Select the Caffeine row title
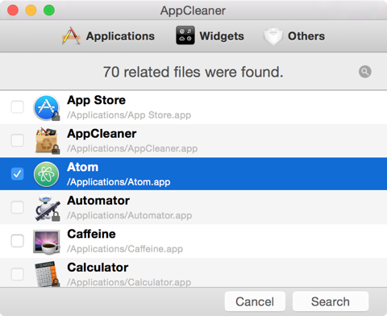The image size is (387, 316). [91, 234]
